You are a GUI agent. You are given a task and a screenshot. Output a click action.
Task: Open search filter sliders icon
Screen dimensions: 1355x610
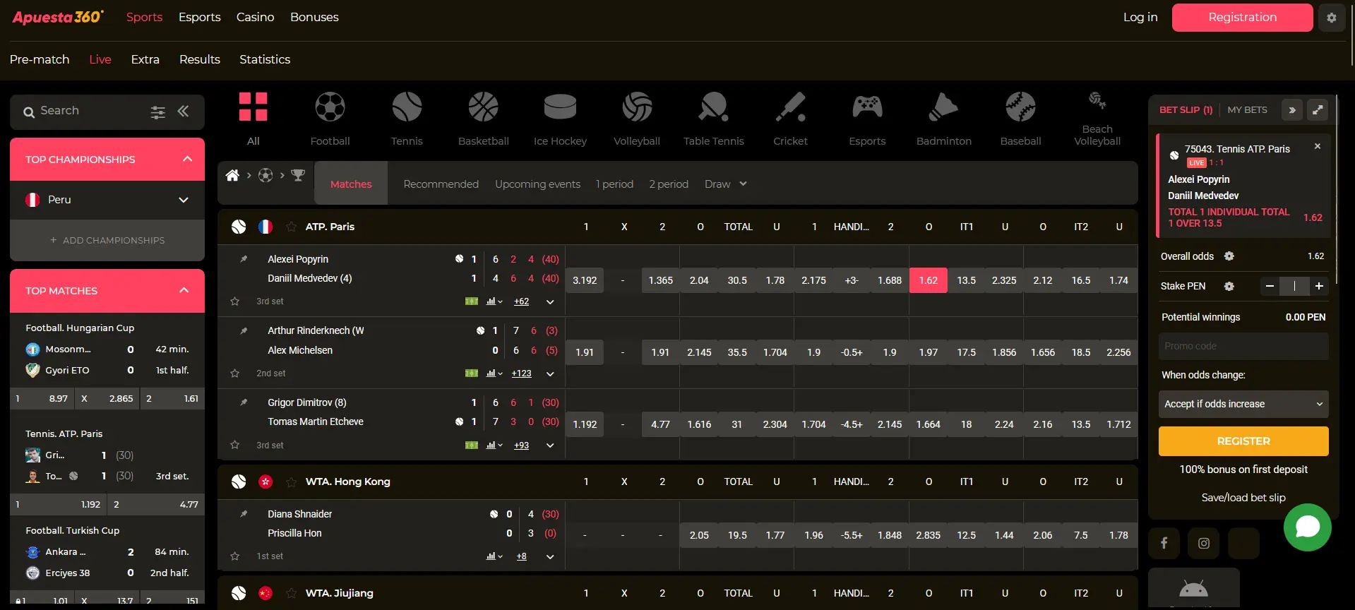[158, 112]
